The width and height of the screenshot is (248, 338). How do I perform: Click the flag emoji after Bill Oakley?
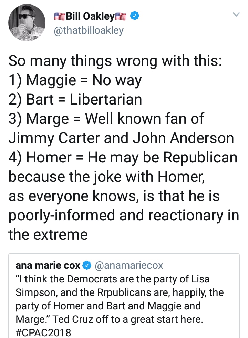pyautogui.click(x=121, y=17)
